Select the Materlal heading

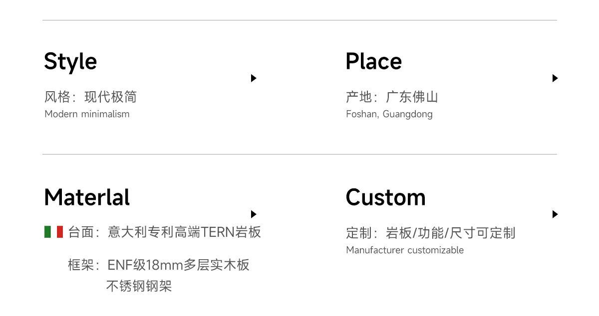[x=87, y=197]
